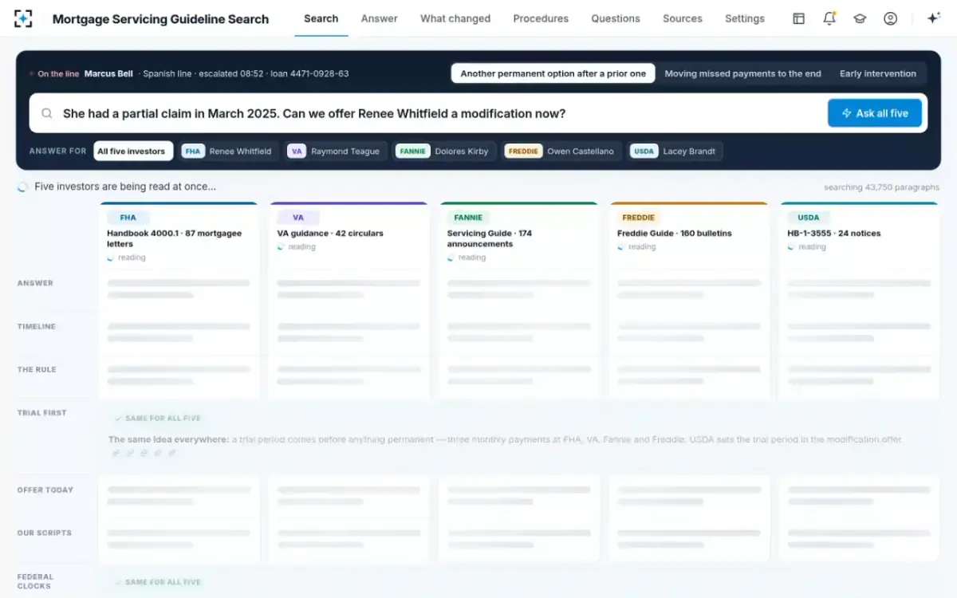Screen dimensions: 957x598
Task: Click the spinner beside 'Five investors are being read'
Action: click(x=23, y=187)
